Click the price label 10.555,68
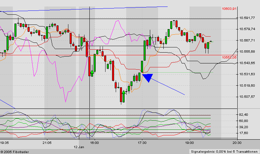260x154 pixels. pos(247,52)
